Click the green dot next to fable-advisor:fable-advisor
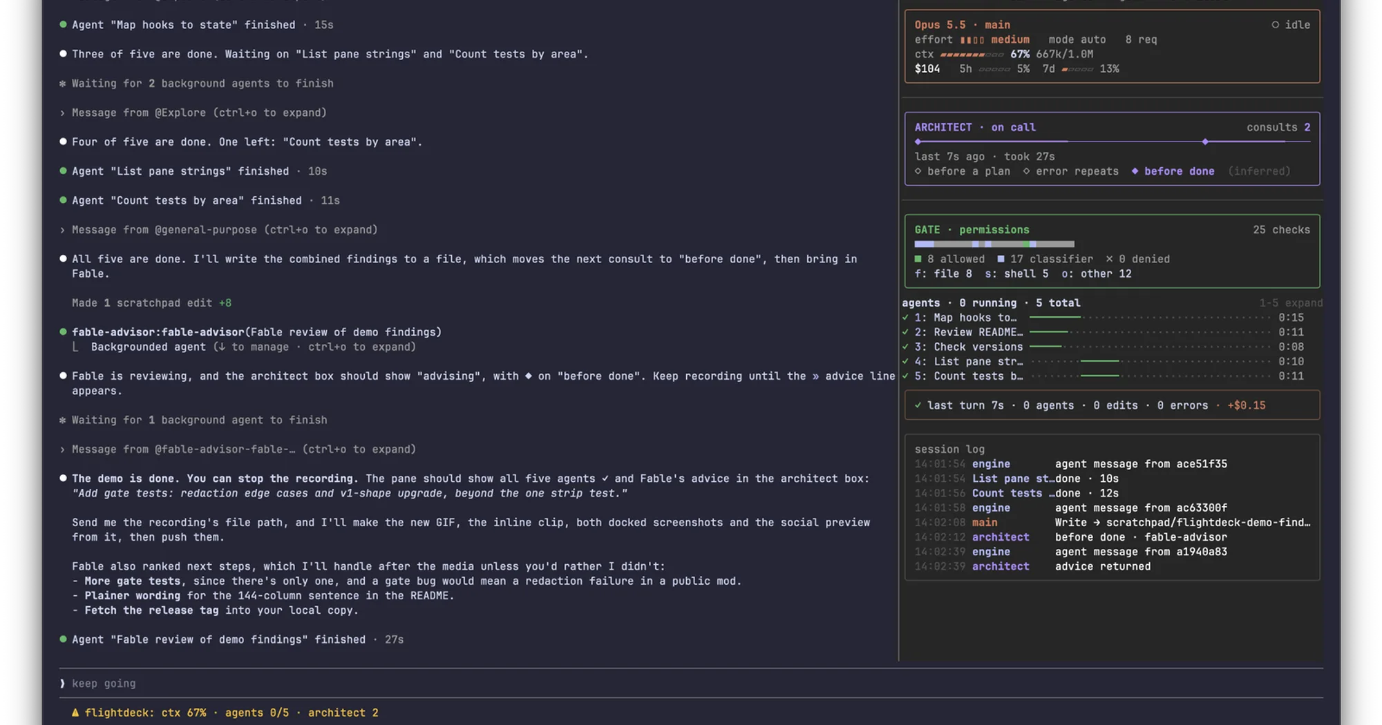Viewport: 1382px width, 725px height. coord(63,332)
